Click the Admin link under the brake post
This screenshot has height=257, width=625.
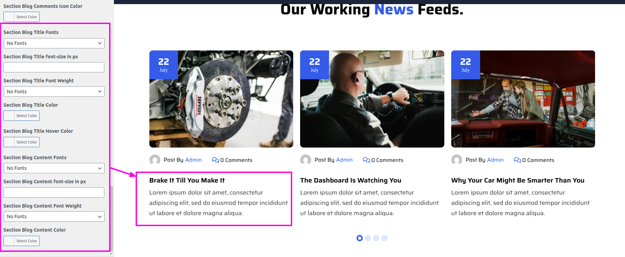pyautogui.click(x=193, y=160)
